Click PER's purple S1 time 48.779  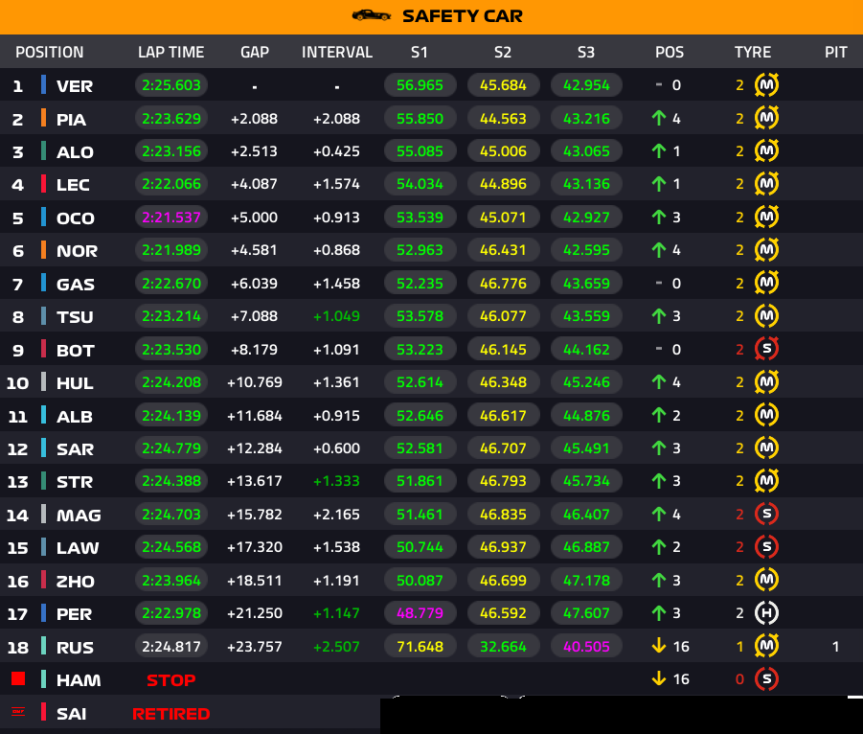coord(420,613)
